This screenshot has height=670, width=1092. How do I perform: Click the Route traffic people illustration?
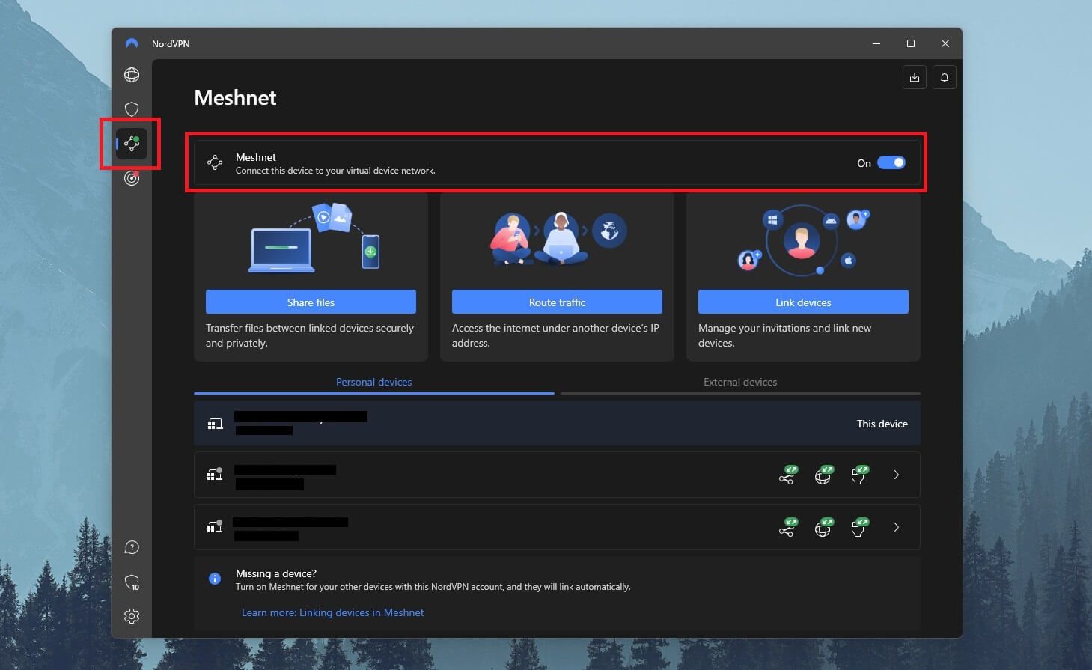pos(558,238)
